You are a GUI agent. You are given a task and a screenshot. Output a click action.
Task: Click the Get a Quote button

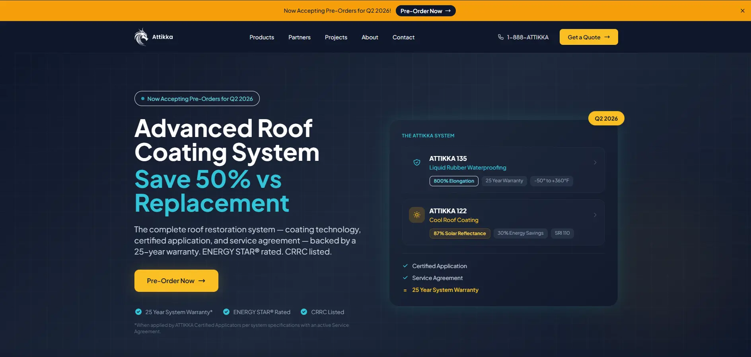[x=589, y=37]
